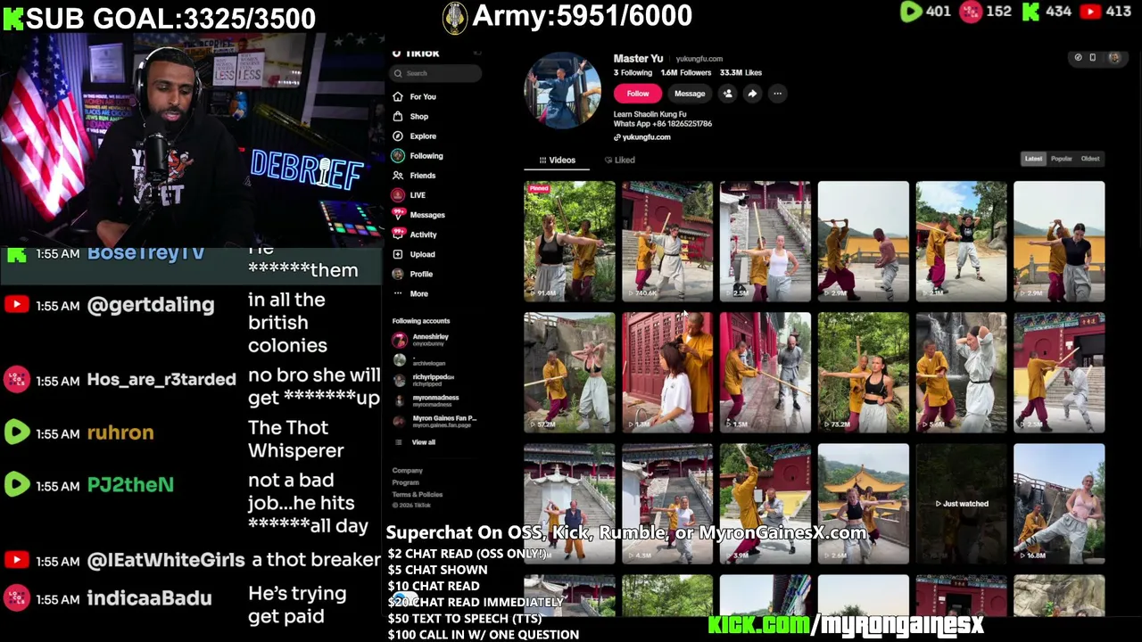1142x642 pixels.
Task: Click the Following label in the sidebar
Action: click(426, 156)
